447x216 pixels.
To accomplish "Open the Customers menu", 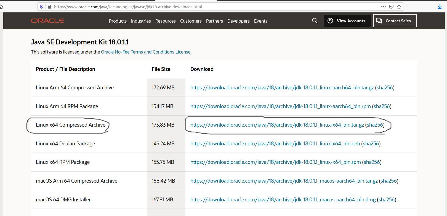I will click(x=191, y=21).
